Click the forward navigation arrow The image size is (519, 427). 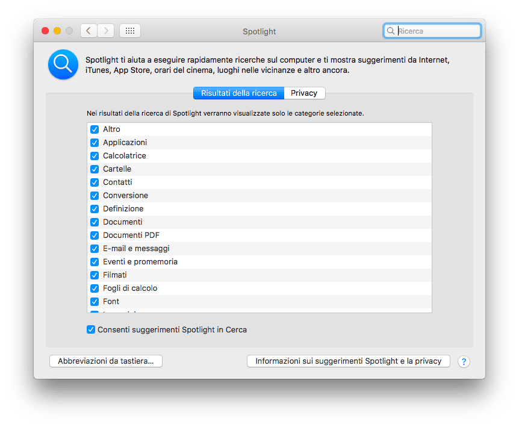[x=106, y=31]
